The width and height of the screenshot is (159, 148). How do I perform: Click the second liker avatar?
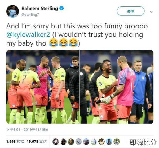(64, 142)
